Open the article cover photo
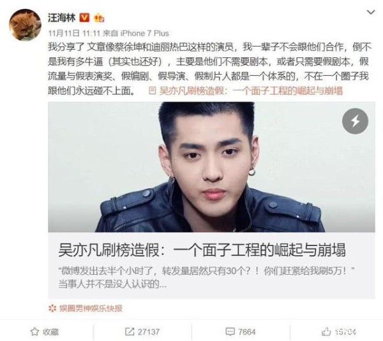Image resolution: width=383 pixels, height=341 pixels. coord(211,167)
